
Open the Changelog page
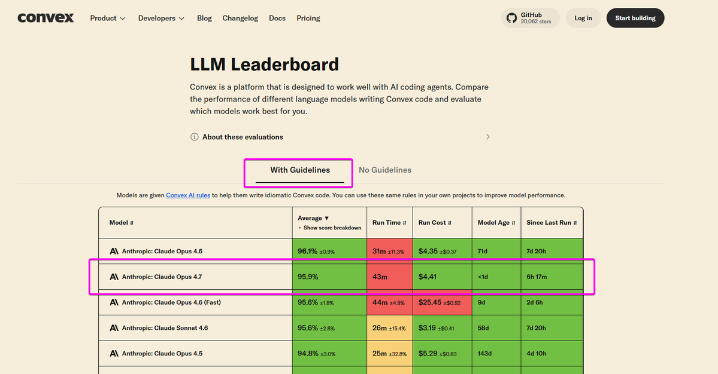pos(240,19)
